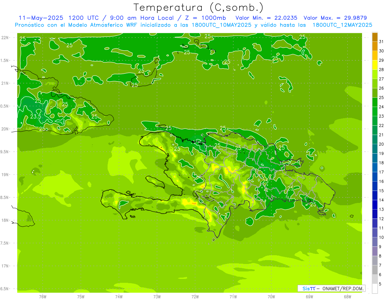
Task: Select the 'Valor Max. = 29.9879' text
Action: (x=335, y=18)
